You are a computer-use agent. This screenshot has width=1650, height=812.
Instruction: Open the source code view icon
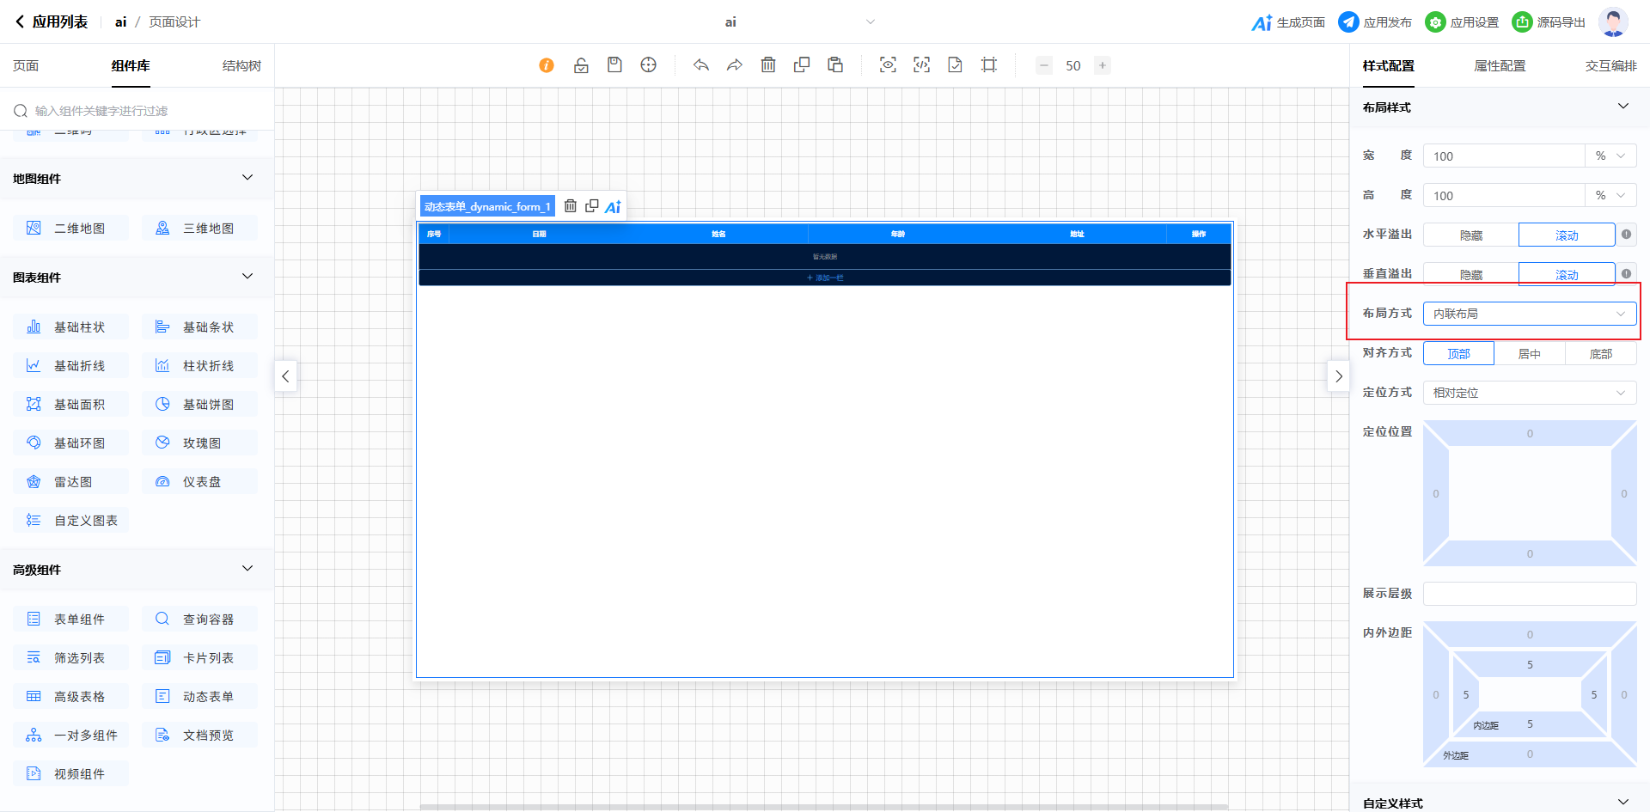pos(921,65)
